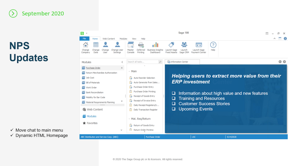Select Purchase Order module
This screenshot has width=297, height=166.
click(102, 68)
